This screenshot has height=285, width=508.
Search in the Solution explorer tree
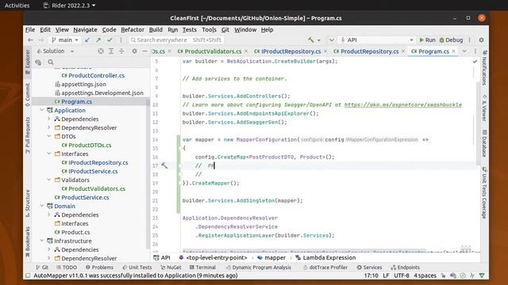coord(51,62)
